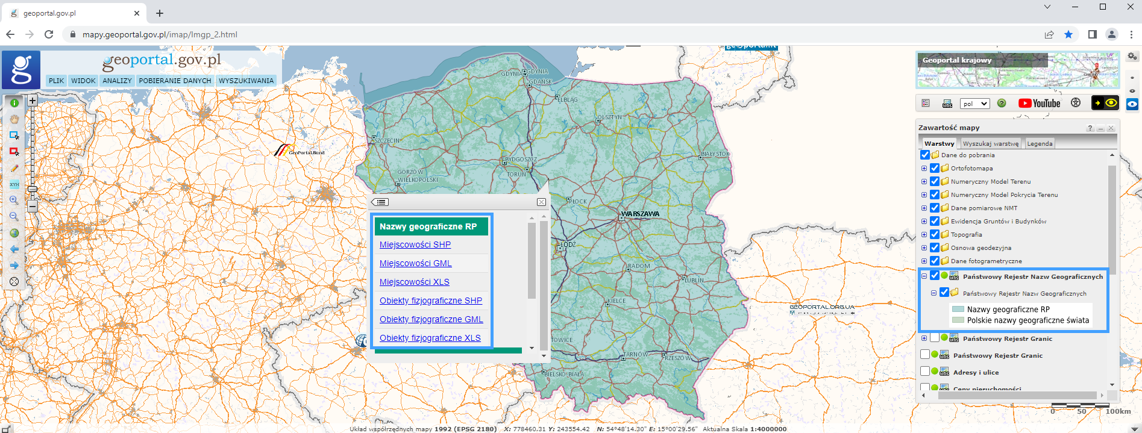Image resolution: width=1142 pixels, height=433 pixels.
Task: Switch to the Legenda tab
Action: 1040,143
